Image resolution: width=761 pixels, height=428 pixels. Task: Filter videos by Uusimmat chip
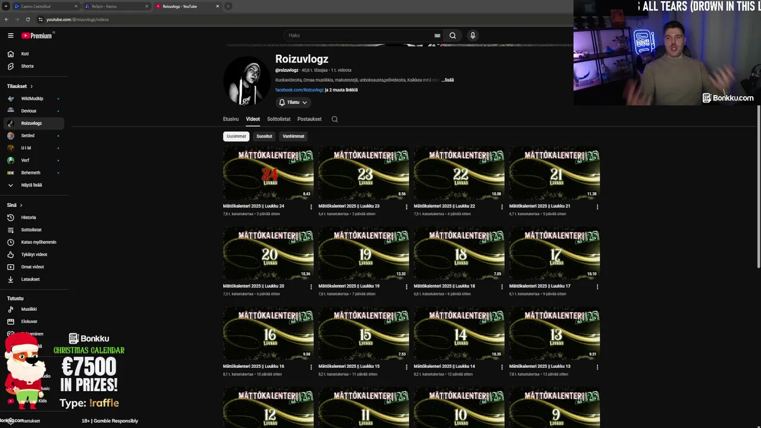pyautogui.click(x=236, y=136)
